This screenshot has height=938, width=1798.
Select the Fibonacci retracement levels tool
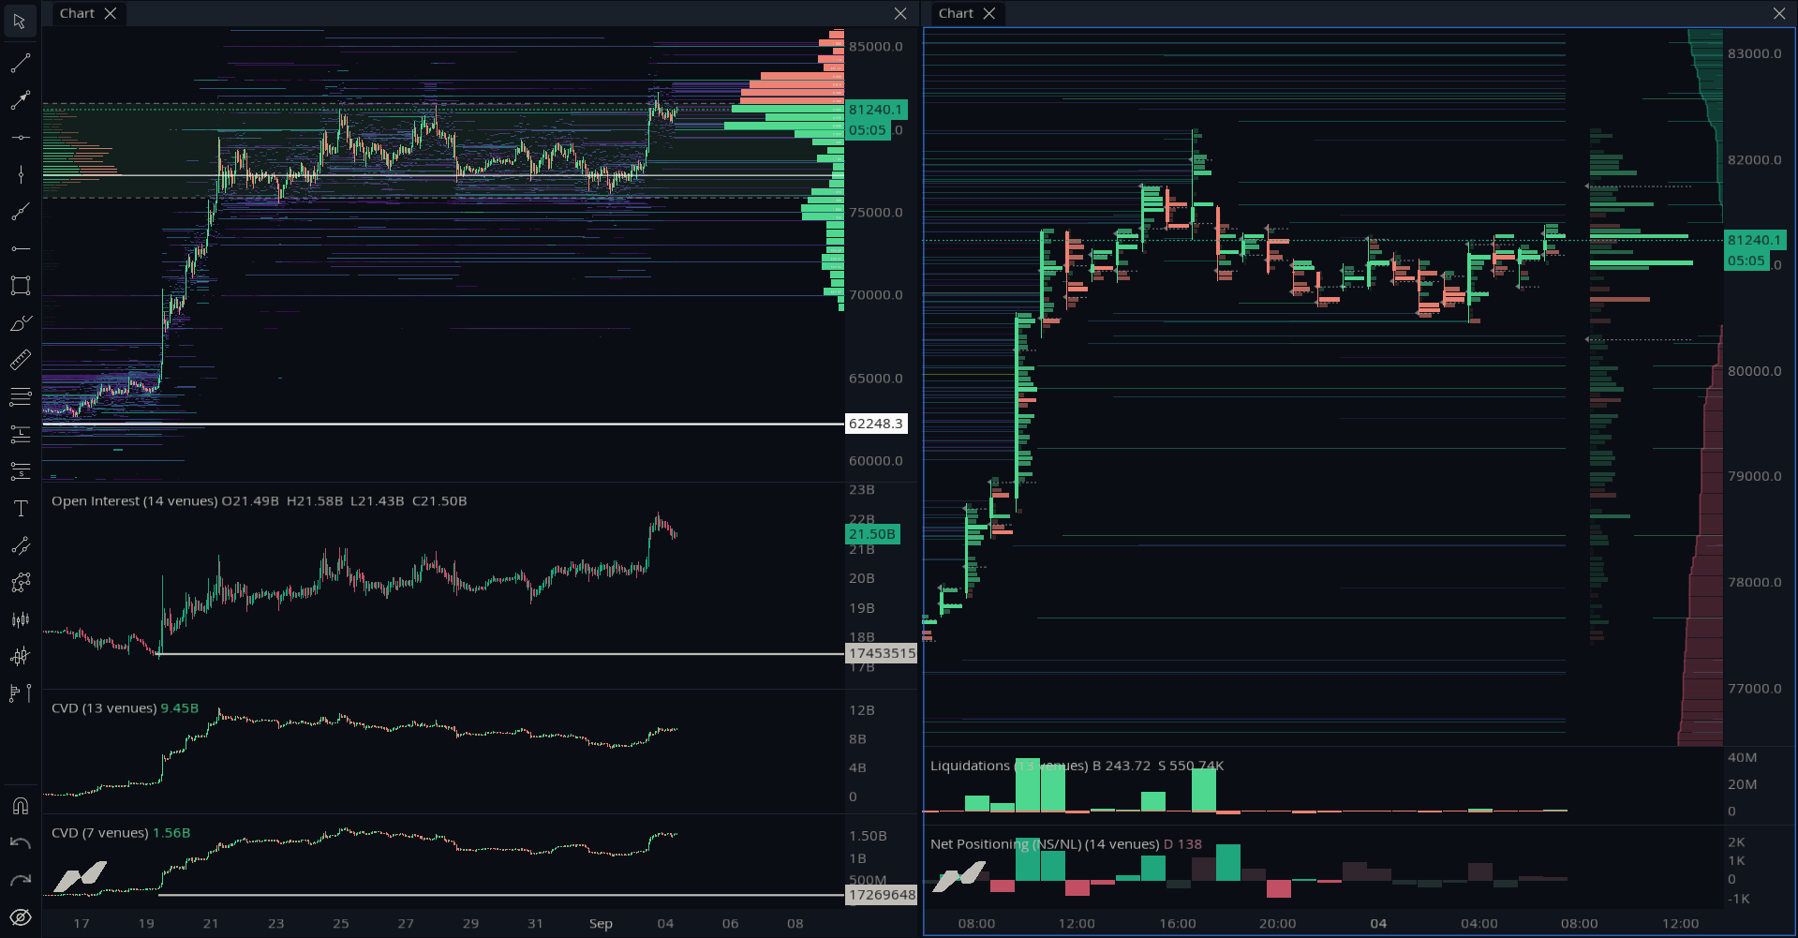tap(20, 397)
